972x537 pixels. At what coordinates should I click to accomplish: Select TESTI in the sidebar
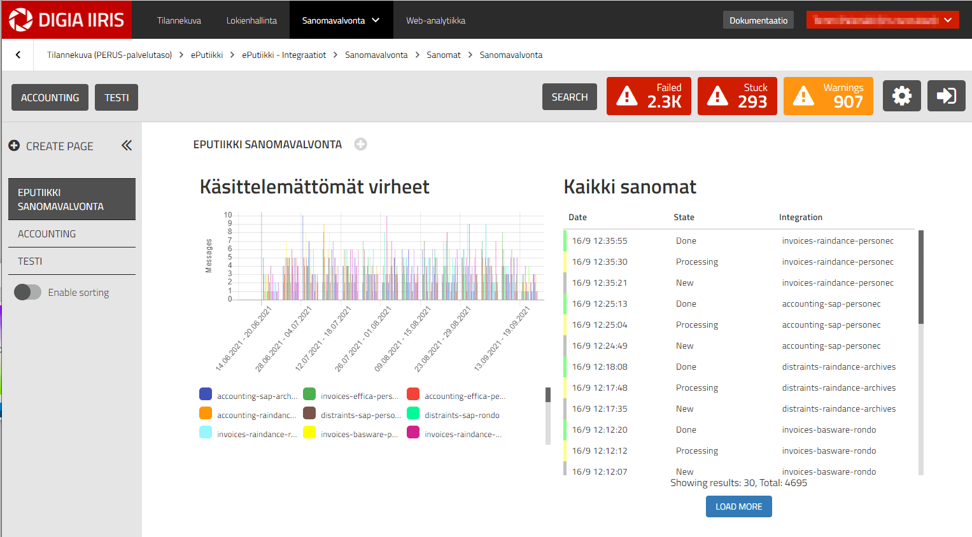tap(72, 261)
